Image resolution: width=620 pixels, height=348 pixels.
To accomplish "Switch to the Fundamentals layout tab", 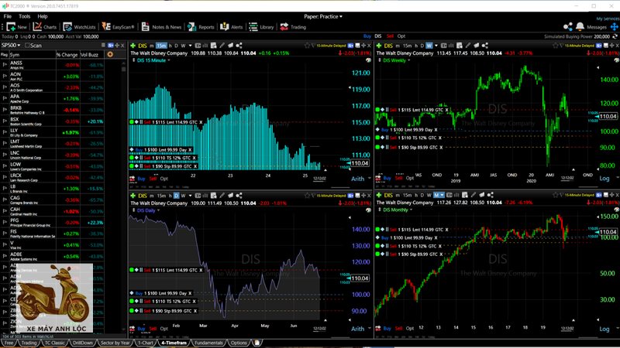I will (208, 343).
